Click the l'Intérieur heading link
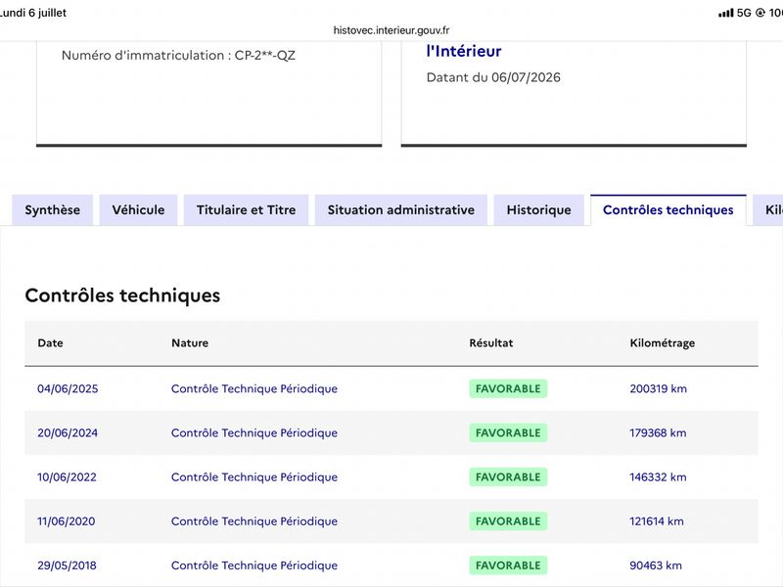Image resolution: width=783 pixels, height=587 pixels. pyautogui.click(x=464, y=52)
